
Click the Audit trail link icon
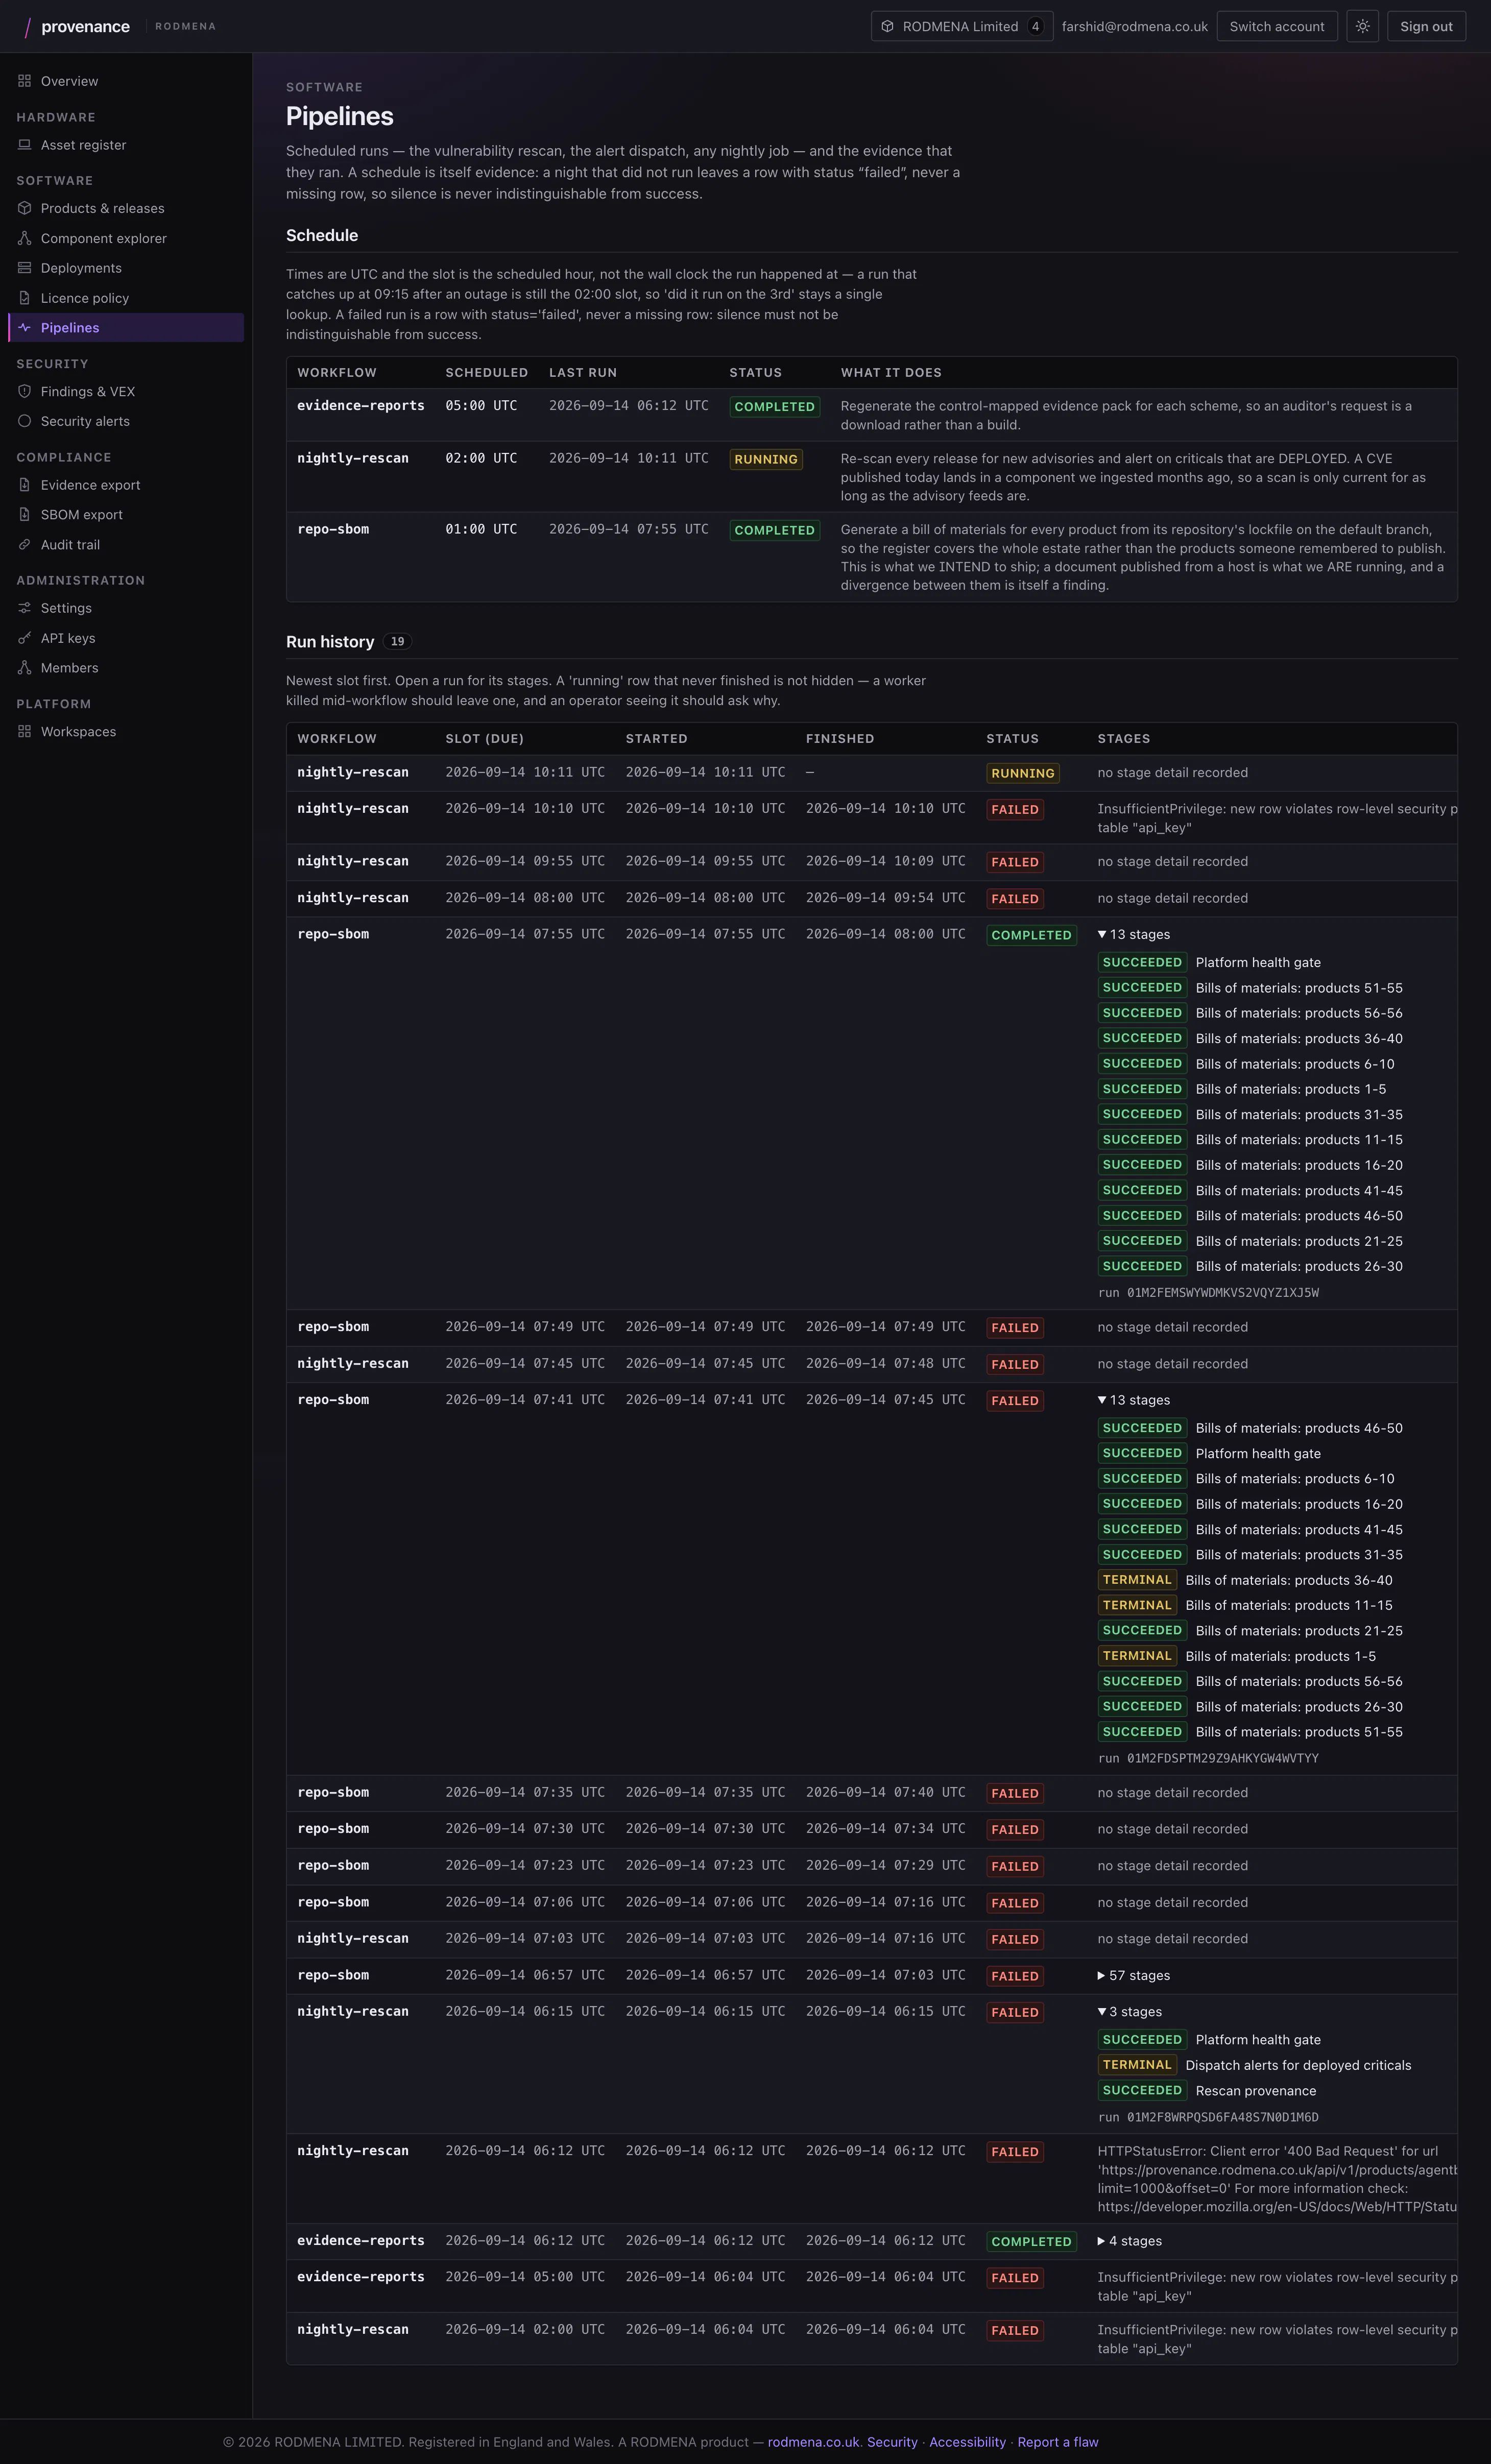24,545
